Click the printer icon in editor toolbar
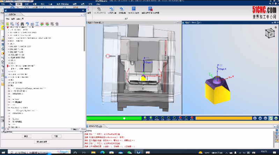Screen dimensions: 279x155 point(32,24)
